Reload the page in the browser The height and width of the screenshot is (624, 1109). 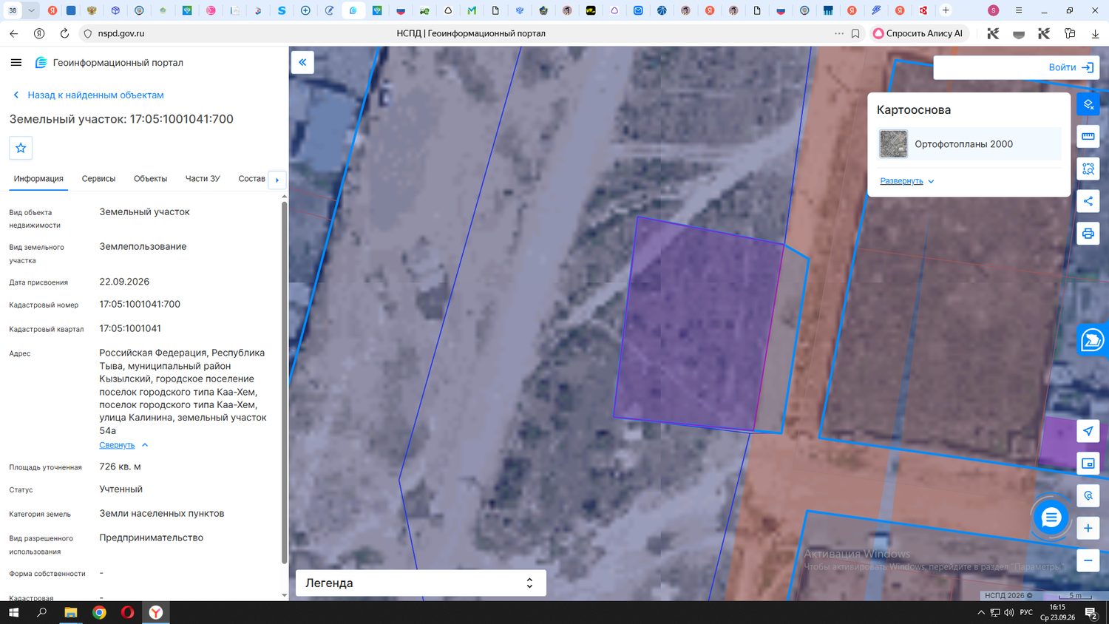64,33
